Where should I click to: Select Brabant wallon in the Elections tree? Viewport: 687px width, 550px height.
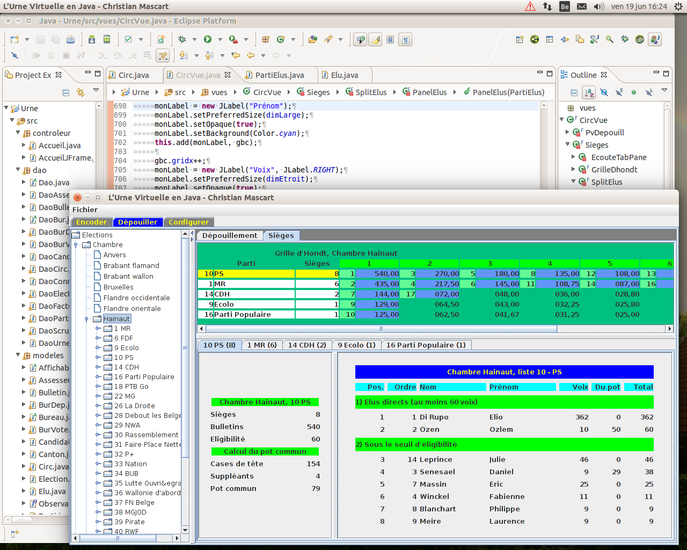click(128, 276)
